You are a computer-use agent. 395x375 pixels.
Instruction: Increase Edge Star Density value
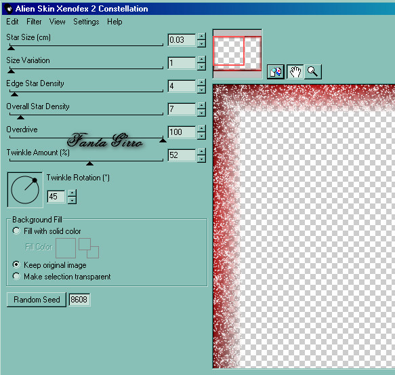(x=201, y=83)
